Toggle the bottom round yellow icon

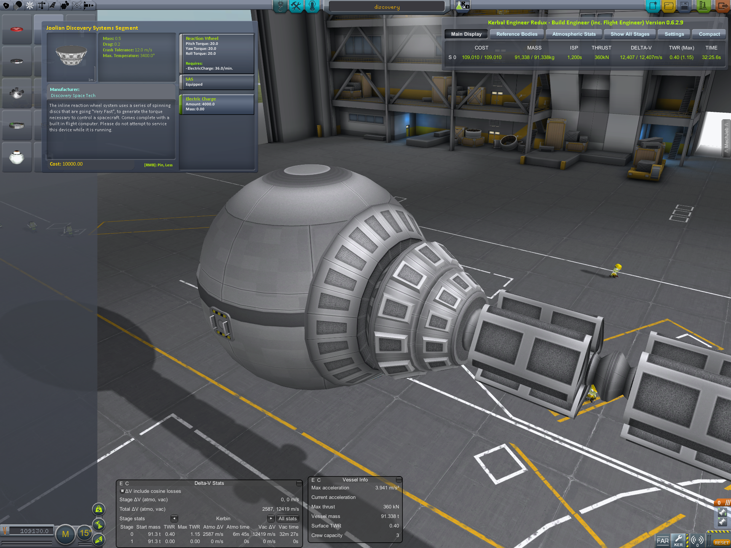click(x=99, y=540)
